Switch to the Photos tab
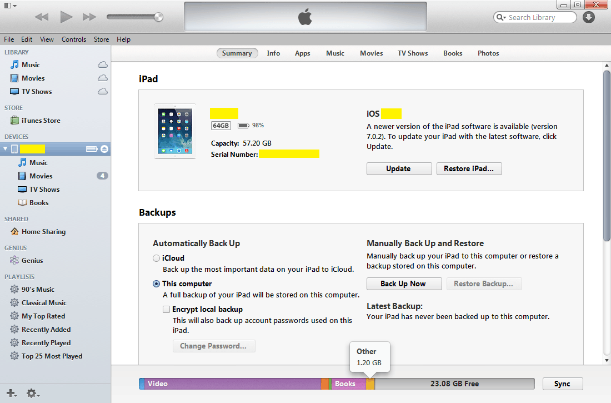Screen dimensions: 611x403 [x=488, y=53]
